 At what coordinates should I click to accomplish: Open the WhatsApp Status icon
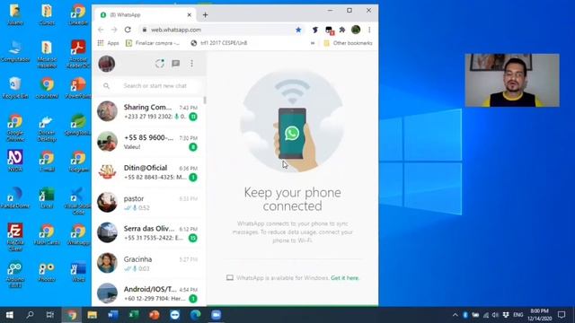(x=160, y=64)
